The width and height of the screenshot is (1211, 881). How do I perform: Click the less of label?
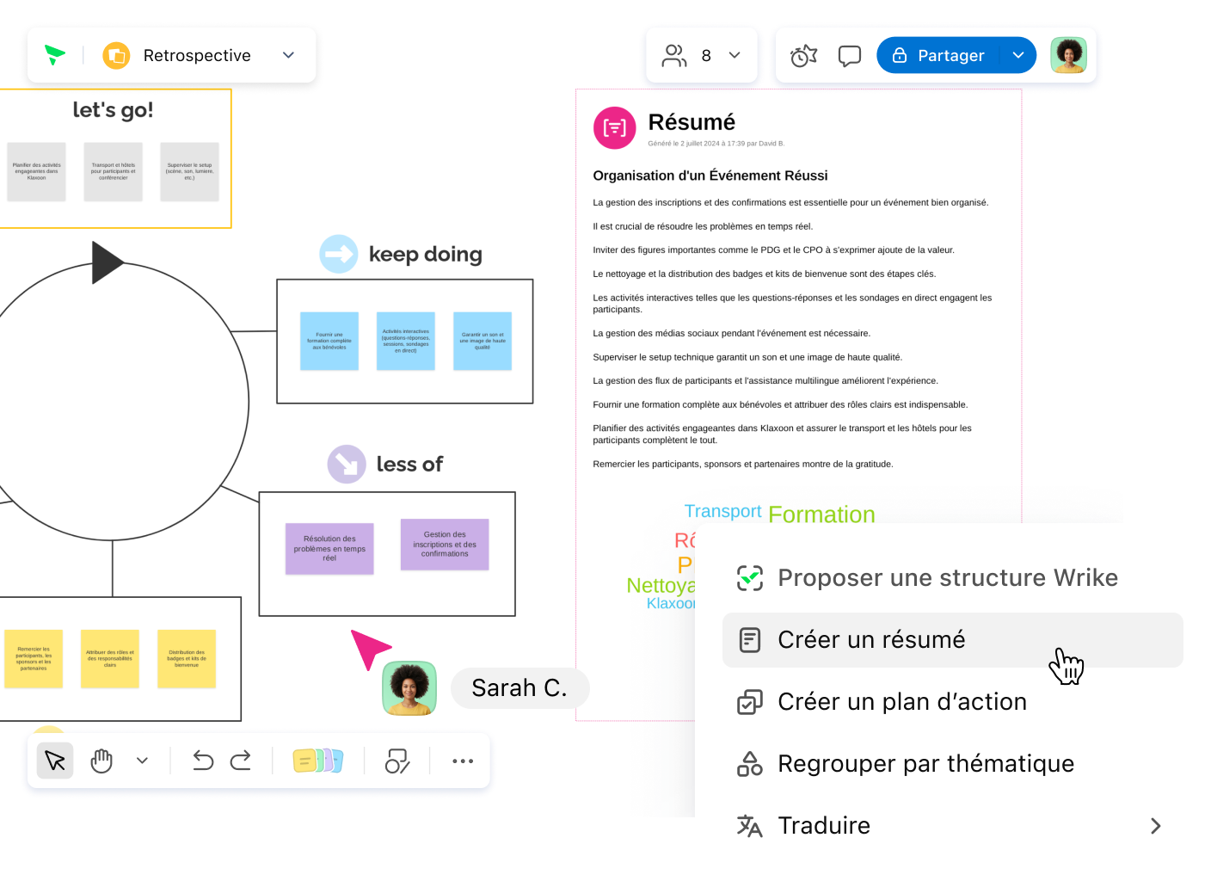coord(410,465)
